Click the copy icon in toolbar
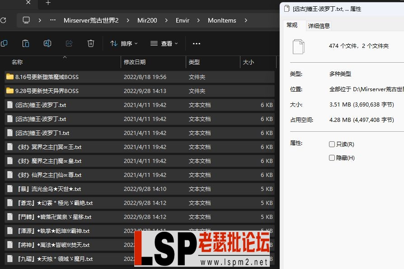Screen dimensions: 404x269 pyautogui.click(x=4, y=43)
